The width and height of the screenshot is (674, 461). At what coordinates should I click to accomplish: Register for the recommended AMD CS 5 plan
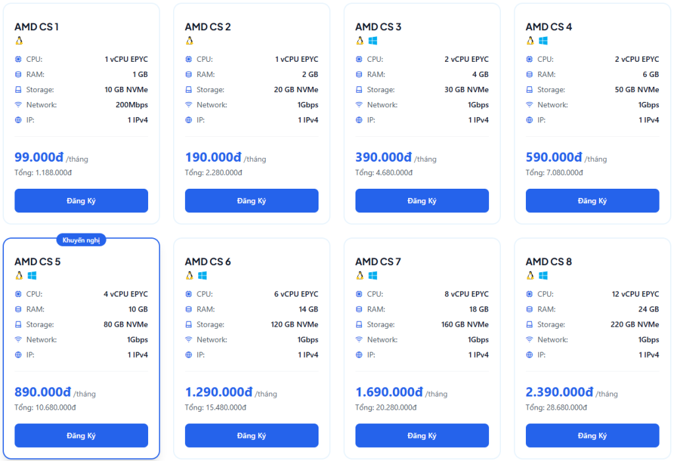click(x=81, y=435)
